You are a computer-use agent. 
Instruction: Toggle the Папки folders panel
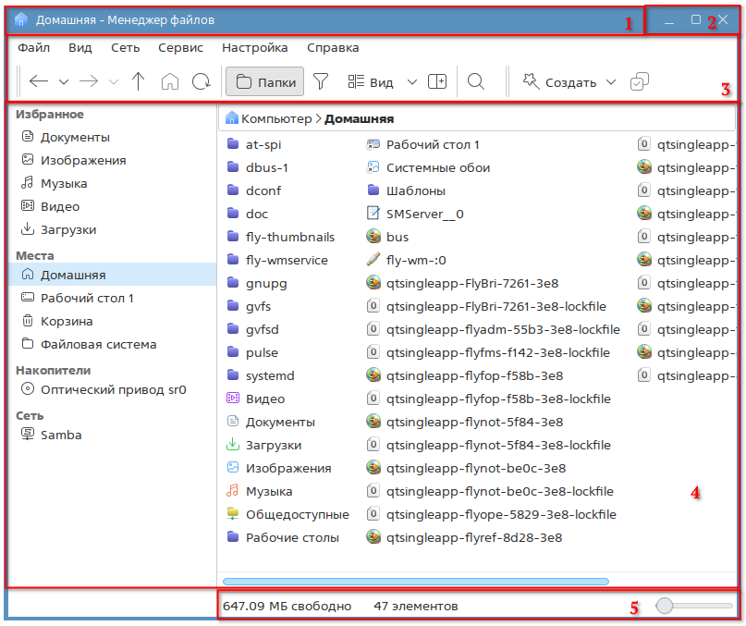pos(265,81)
